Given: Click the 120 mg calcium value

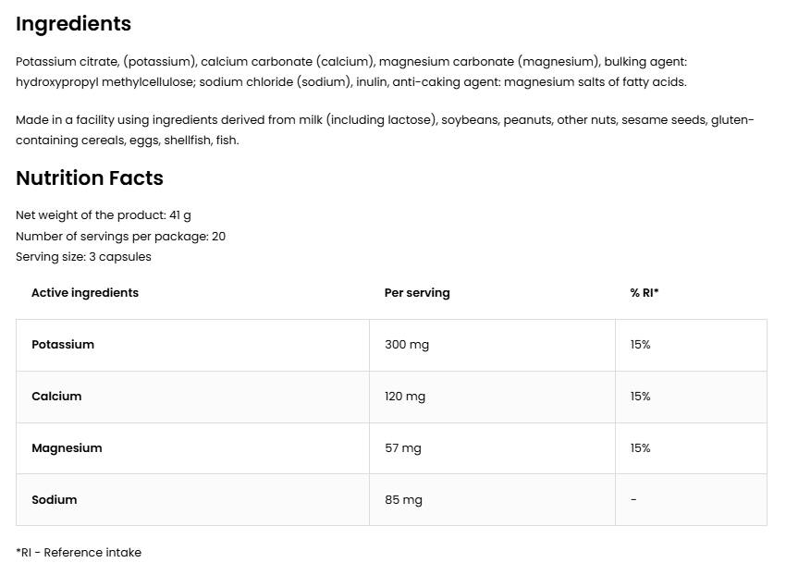Looking at the screenshot, I should (x=405, y=397).
